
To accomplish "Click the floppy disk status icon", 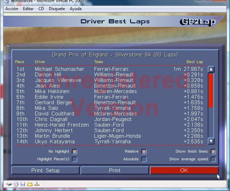I will click(23, 184).
